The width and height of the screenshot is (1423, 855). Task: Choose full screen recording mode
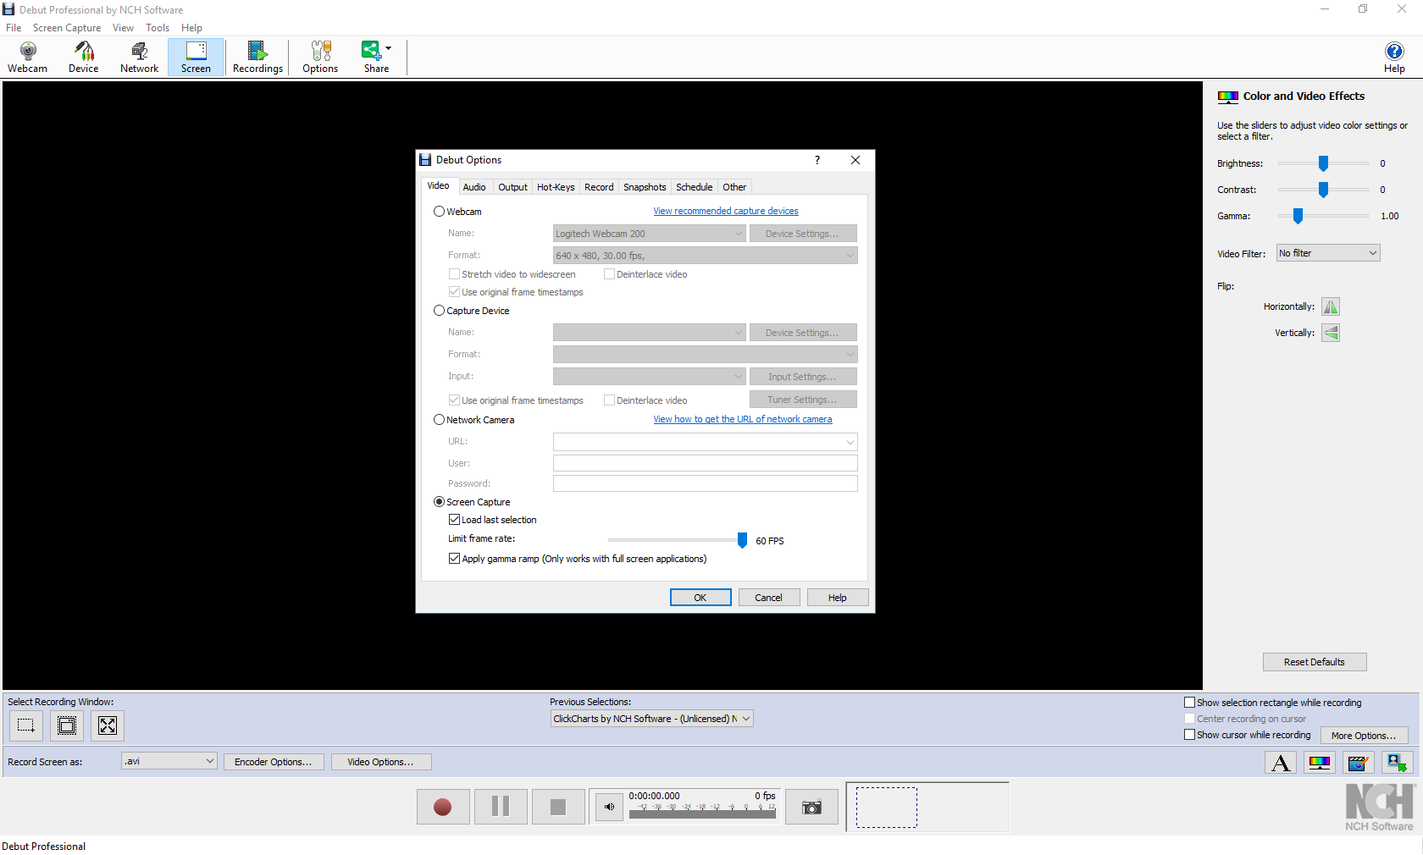107,725
